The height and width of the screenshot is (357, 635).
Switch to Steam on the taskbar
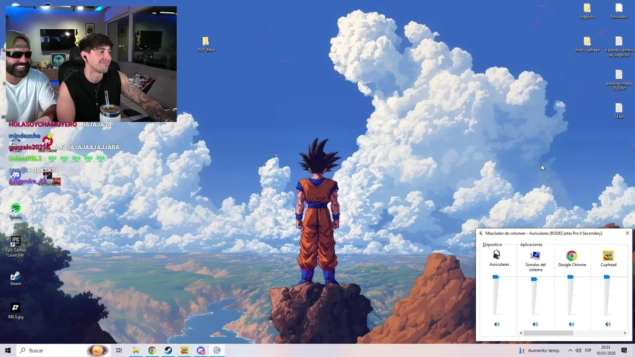click(168, 351)
